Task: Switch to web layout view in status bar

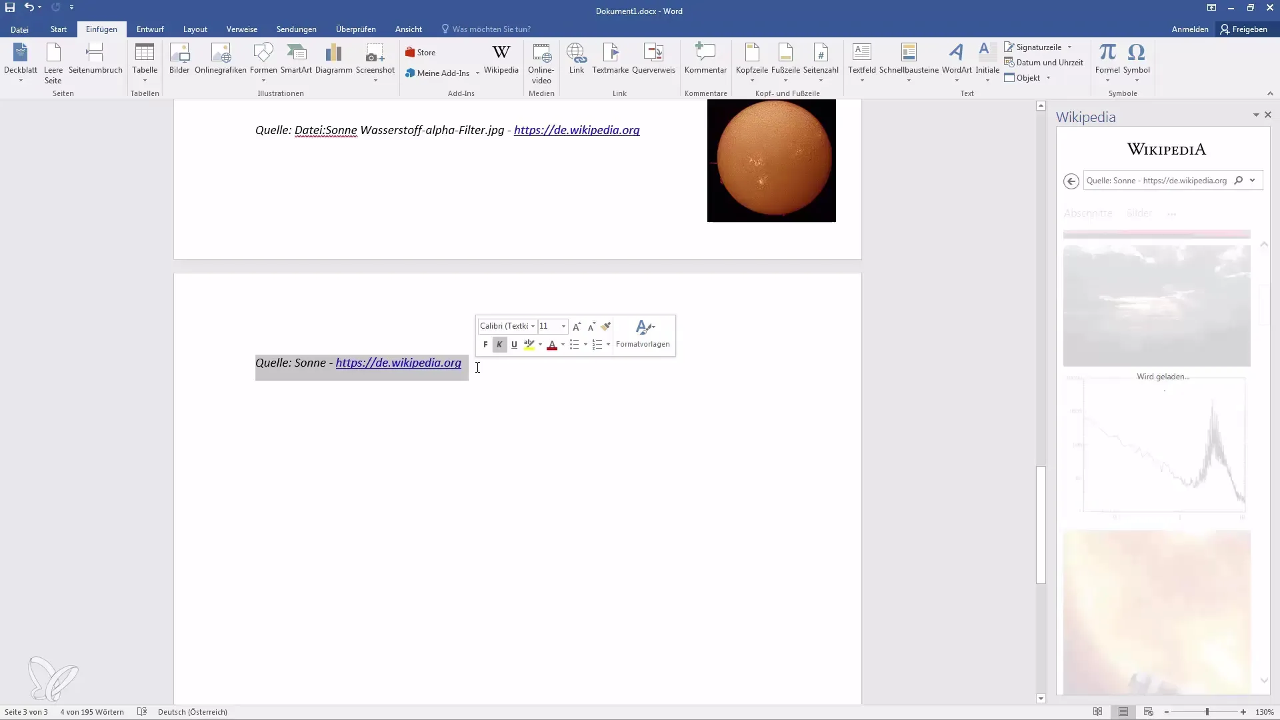Action: coord(1148,712)
